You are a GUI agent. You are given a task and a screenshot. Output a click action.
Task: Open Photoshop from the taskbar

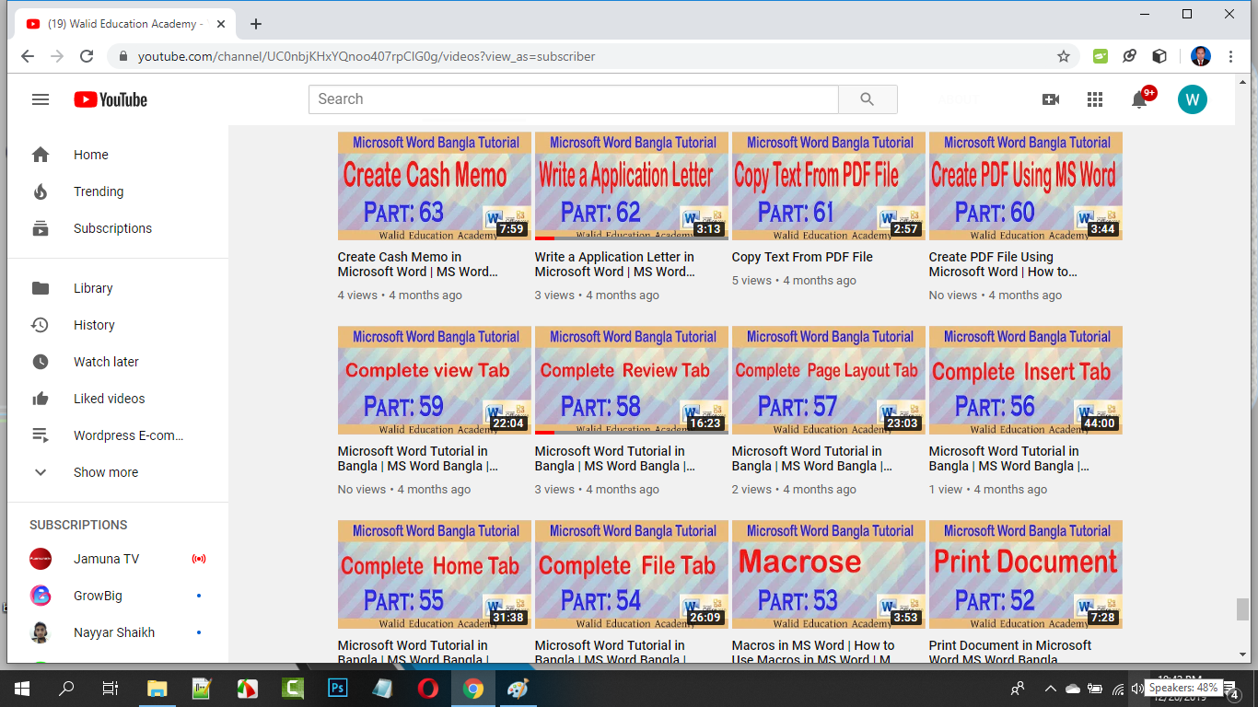click(337, 689)
